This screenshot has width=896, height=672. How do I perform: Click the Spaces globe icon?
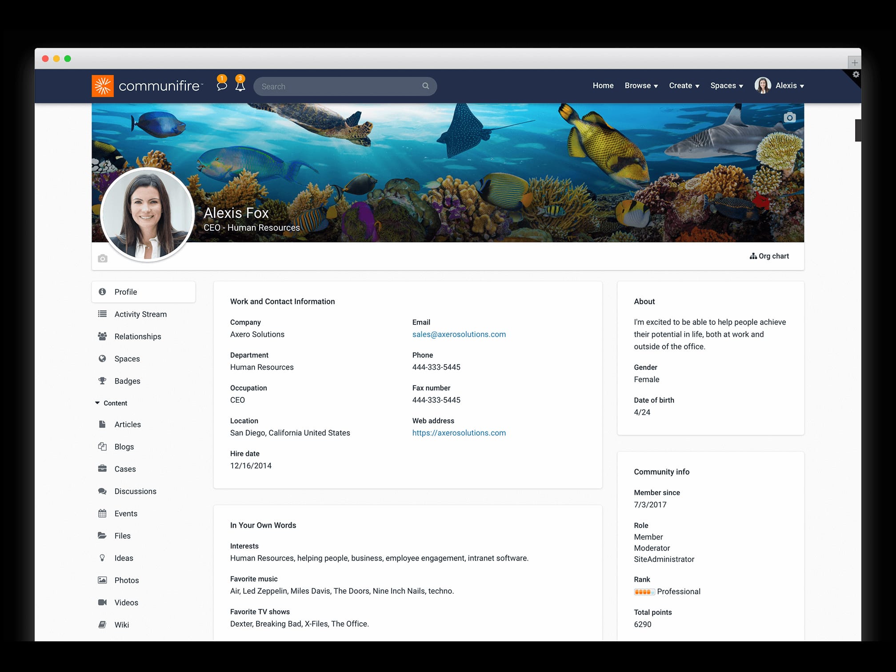click(102, 358)
